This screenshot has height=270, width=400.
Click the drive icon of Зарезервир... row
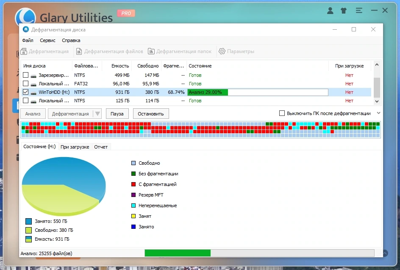point(33,76)
